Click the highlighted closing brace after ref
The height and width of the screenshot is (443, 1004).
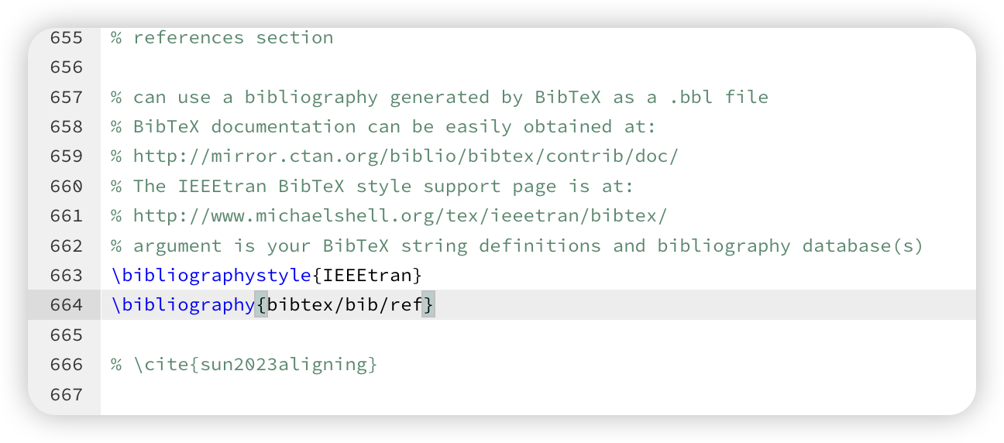point(428,305)
